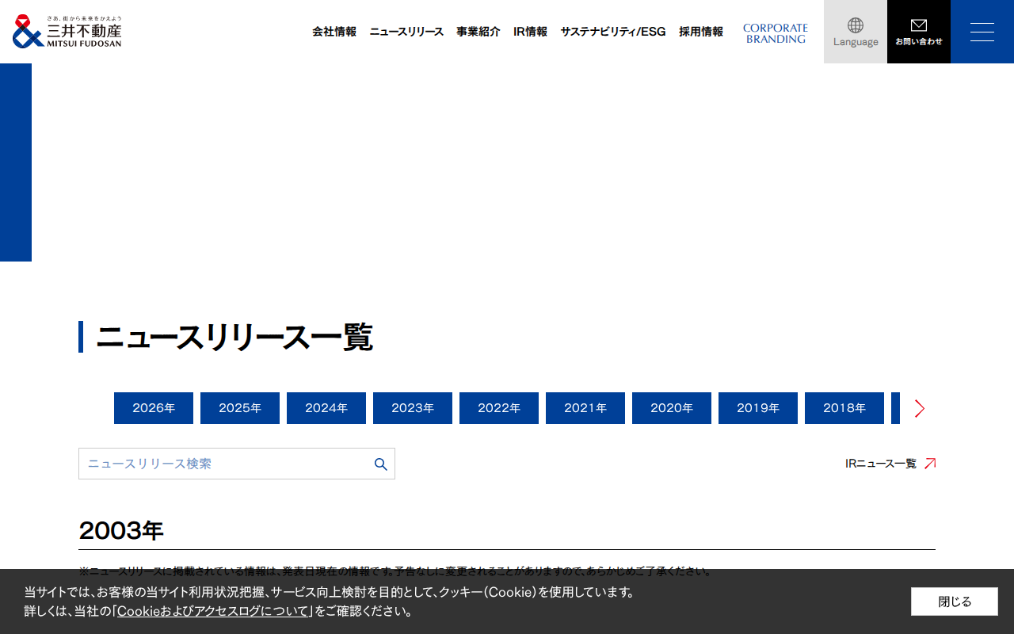Select the 2022年 year tab
Viewport: 1014px width, 634px height.
(x=499, y=408)
